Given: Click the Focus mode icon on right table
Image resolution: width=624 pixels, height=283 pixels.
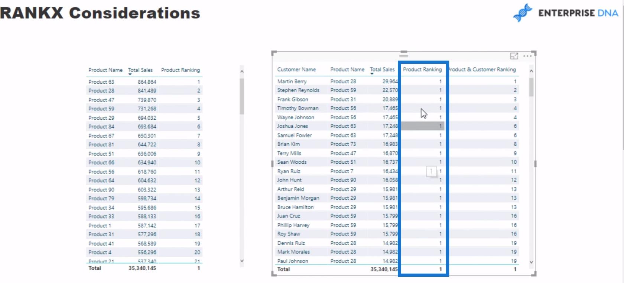Looking at the screenshot, I should [x=514, y=56].
